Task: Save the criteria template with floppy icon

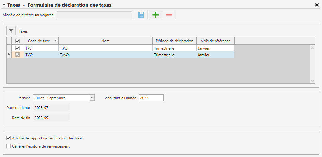Action: [141, 15]
